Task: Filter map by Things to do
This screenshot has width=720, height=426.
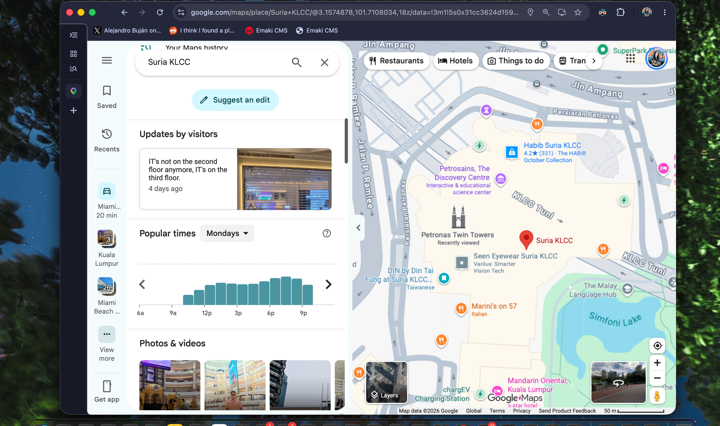Action: pyautogui.click(x=516, y=61)
